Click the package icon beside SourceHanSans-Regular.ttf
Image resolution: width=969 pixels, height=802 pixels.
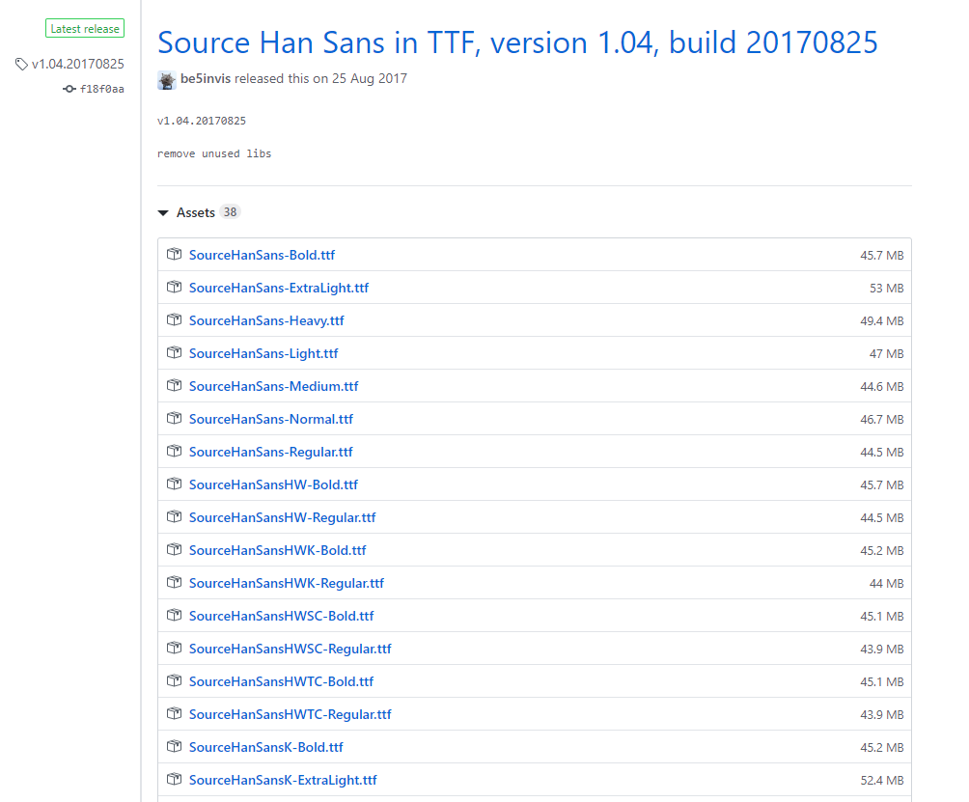175,451
